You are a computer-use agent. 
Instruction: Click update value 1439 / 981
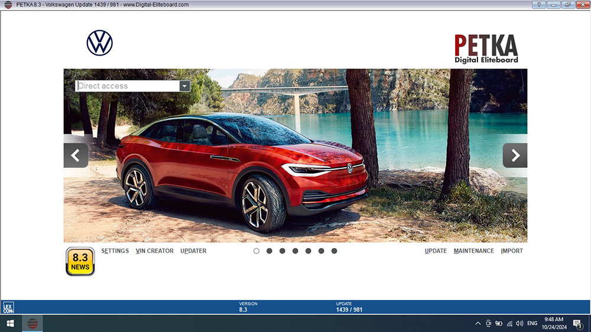(x=349, y=310)
